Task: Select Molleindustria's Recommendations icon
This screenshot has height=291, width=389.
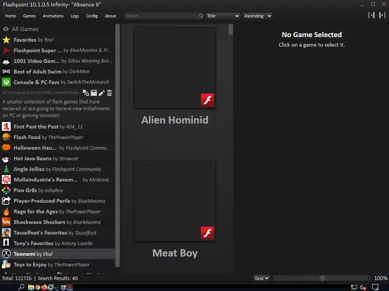Action: point(6,180)
